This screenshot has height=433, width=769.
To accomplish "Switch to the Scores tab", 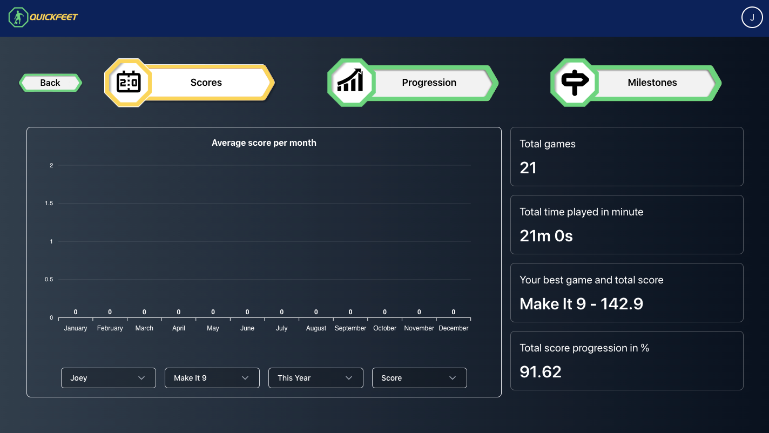I will coord(206,83).
